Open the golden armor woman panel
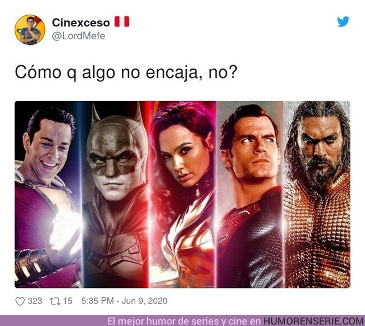 182,194
